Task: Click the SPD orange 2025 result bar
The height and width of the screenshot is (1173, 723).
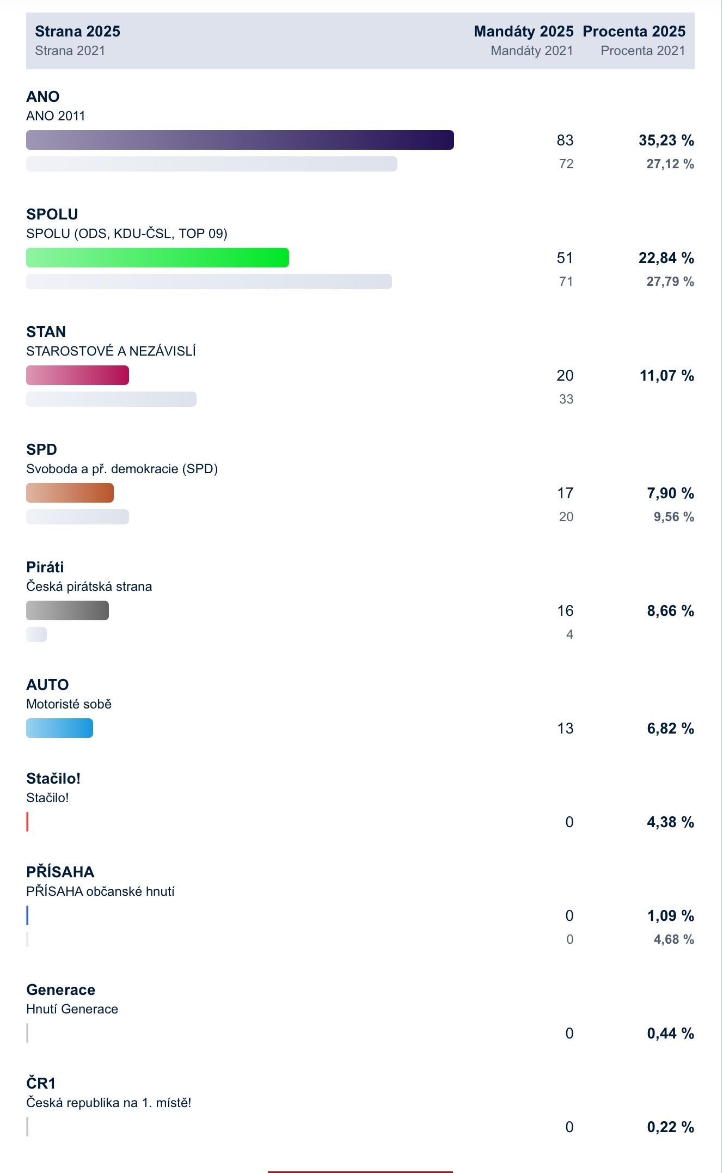Action: (70, 493)
